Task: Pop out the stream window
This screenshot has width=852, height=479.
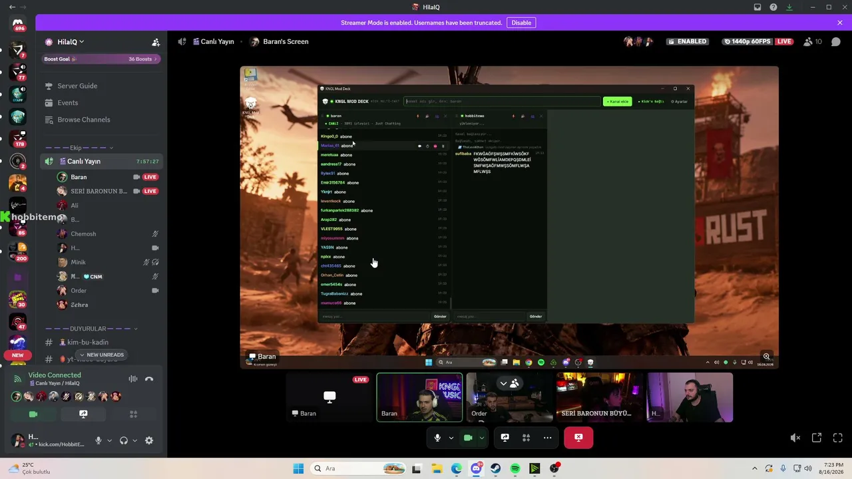Action: pyautogui.click(x=817, y=438)
